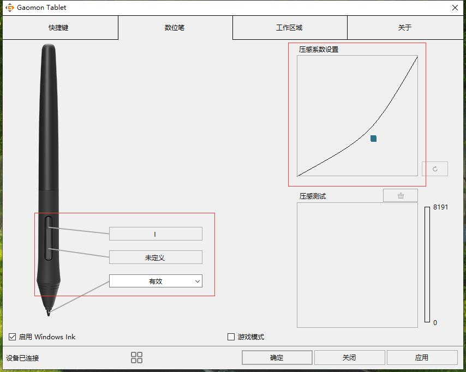Toggle the Windows Ink checkbox
This screenshot has width=466, height=372.
click(11, 337)
